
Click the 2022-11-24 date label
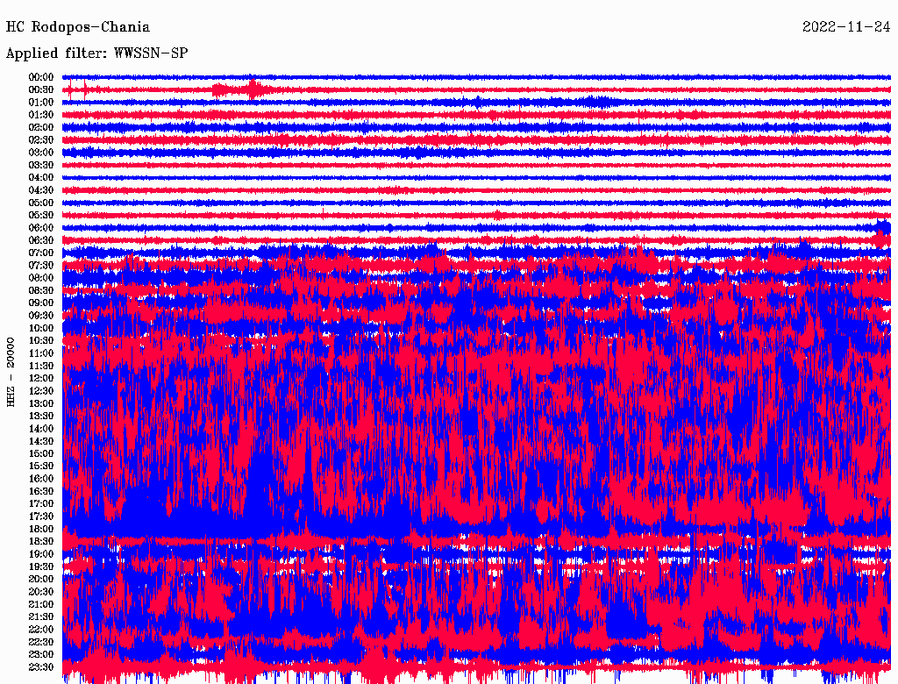pyautogui.click(x=846, y=27)
